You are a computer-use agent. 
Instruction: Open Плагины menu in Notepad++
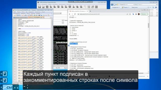(x=33, y=13)
